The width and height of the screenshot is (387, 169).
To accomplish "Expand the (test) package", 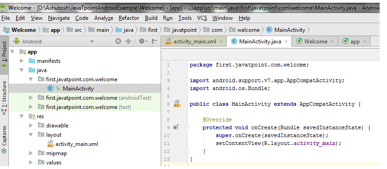I will (x=31, y=107).
